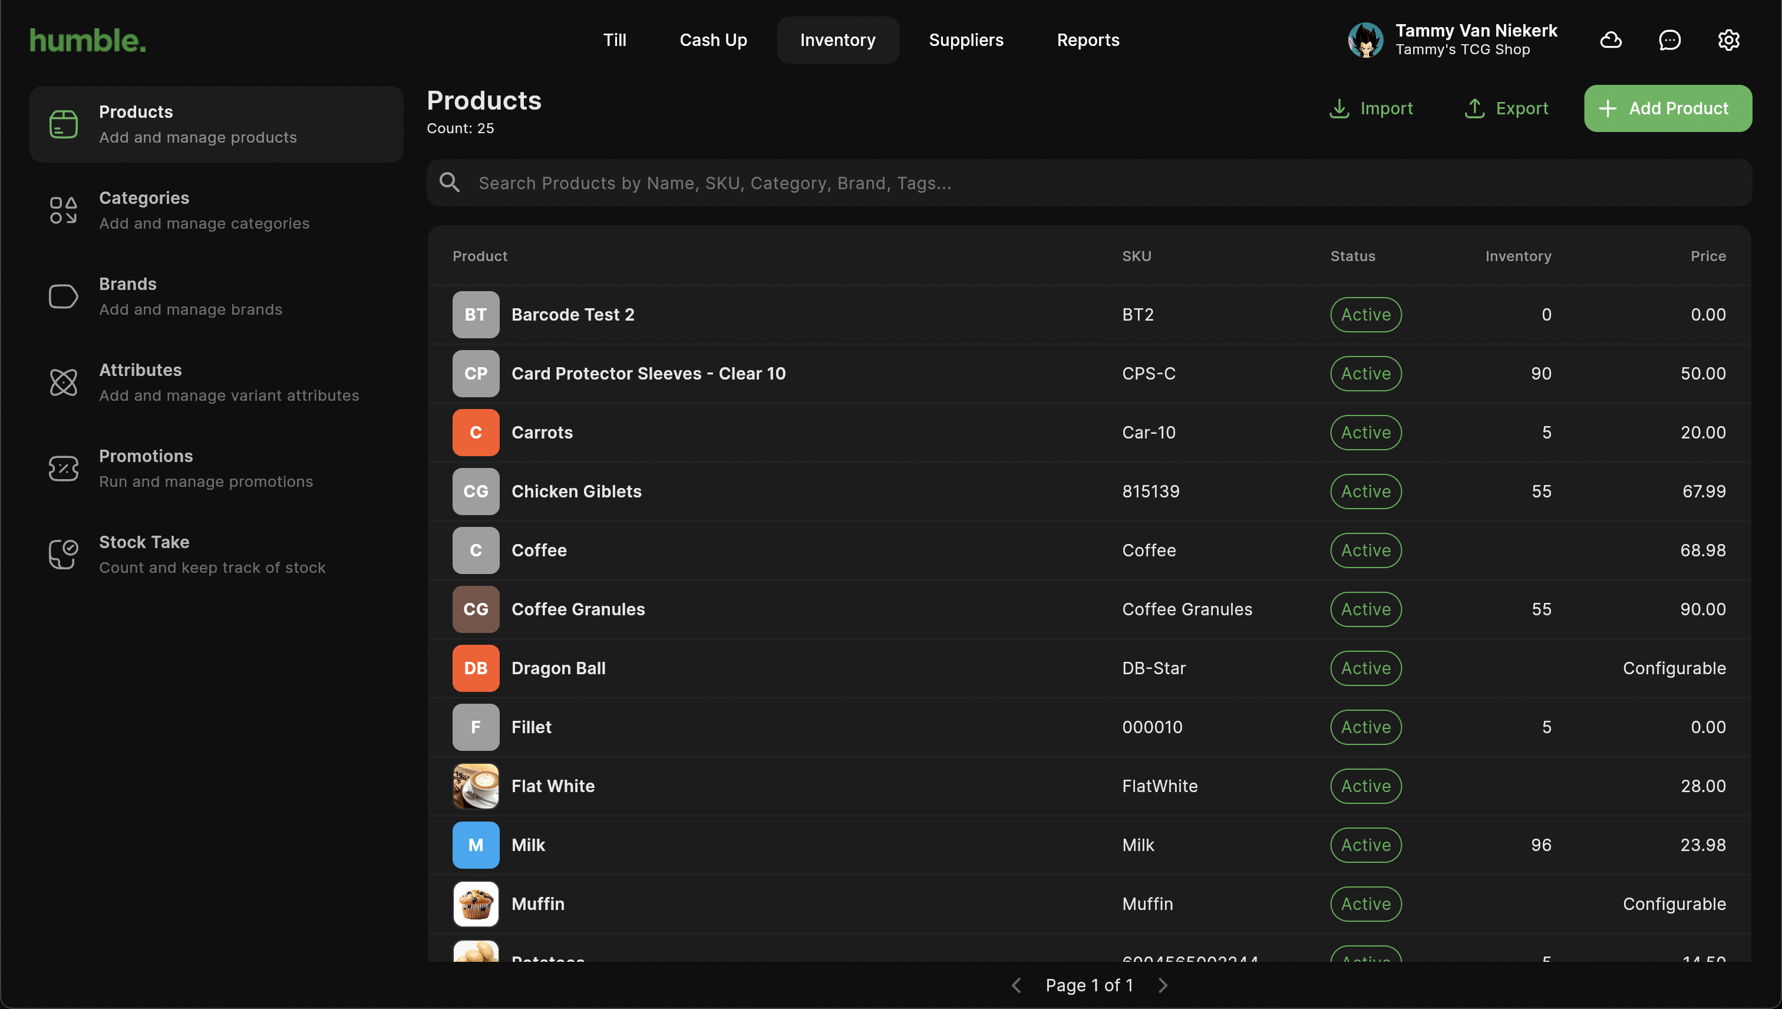Open the chat messages icon
The height and width of the screenshot is (1009, 1782).
point(1670,40)
